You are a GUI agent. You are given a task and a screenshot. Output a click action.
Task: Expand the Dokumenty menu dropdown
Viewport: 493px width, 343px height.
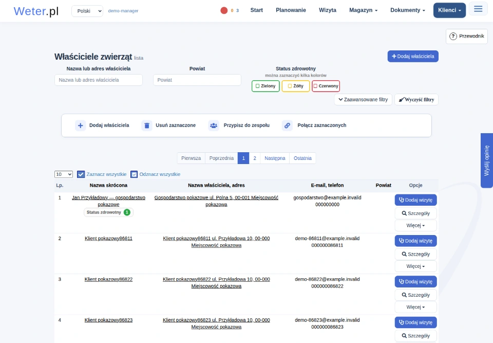tap(407, 10)
